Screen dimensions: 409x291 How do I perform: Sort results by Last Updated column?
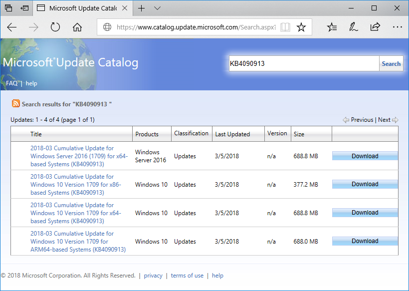click(x=232, y=134)
